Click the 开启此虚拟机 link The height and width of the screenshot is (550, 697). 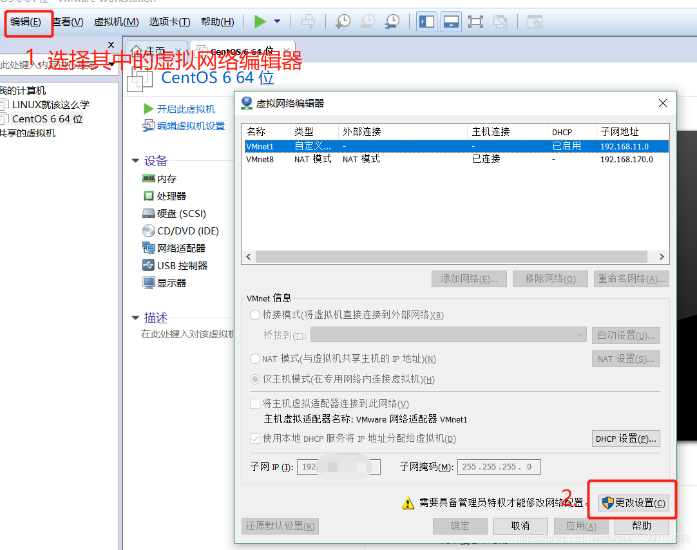(x=186, y=109)
